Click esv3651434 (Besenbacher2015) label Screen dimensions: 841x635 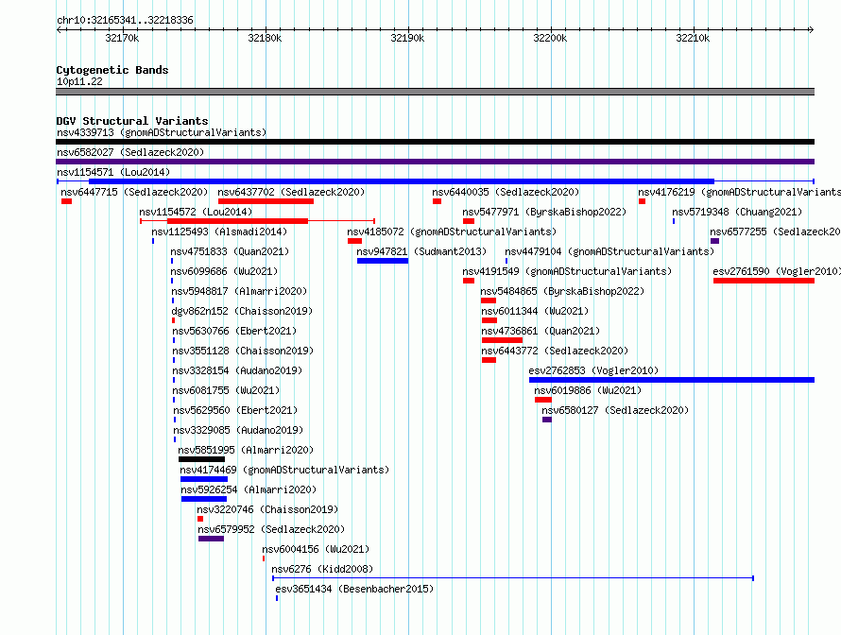[354, 589]
